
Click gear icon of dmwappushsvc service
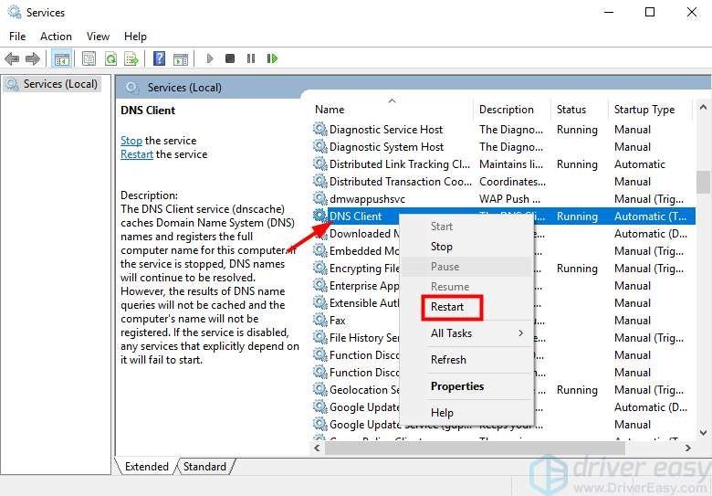pos(319,198)
